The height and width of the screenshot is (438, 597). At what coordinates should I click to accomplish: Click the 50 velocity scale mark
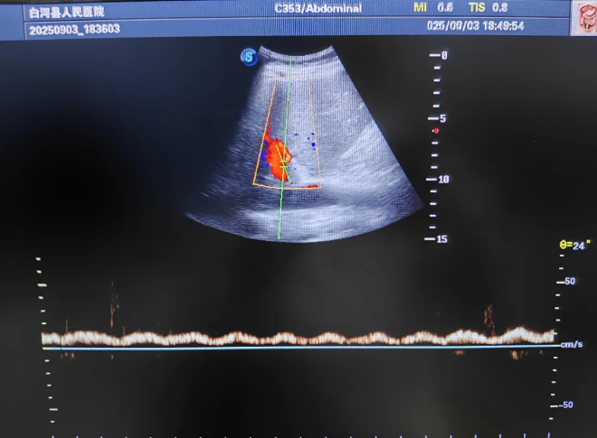(x=569, y=282)
